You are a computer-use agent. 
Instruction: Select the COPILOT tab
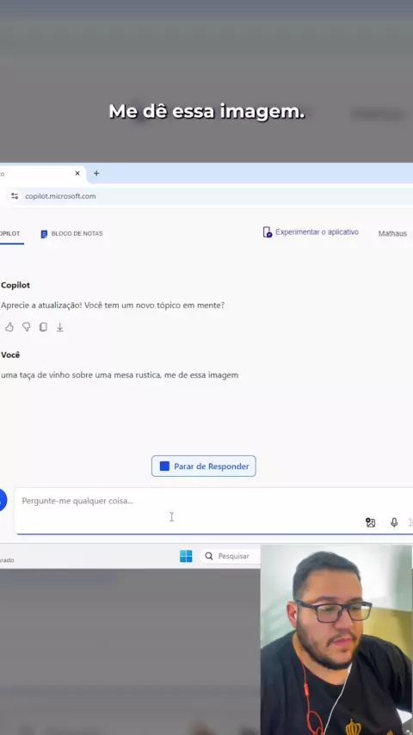pyautogui.click(x=9, y=233)
